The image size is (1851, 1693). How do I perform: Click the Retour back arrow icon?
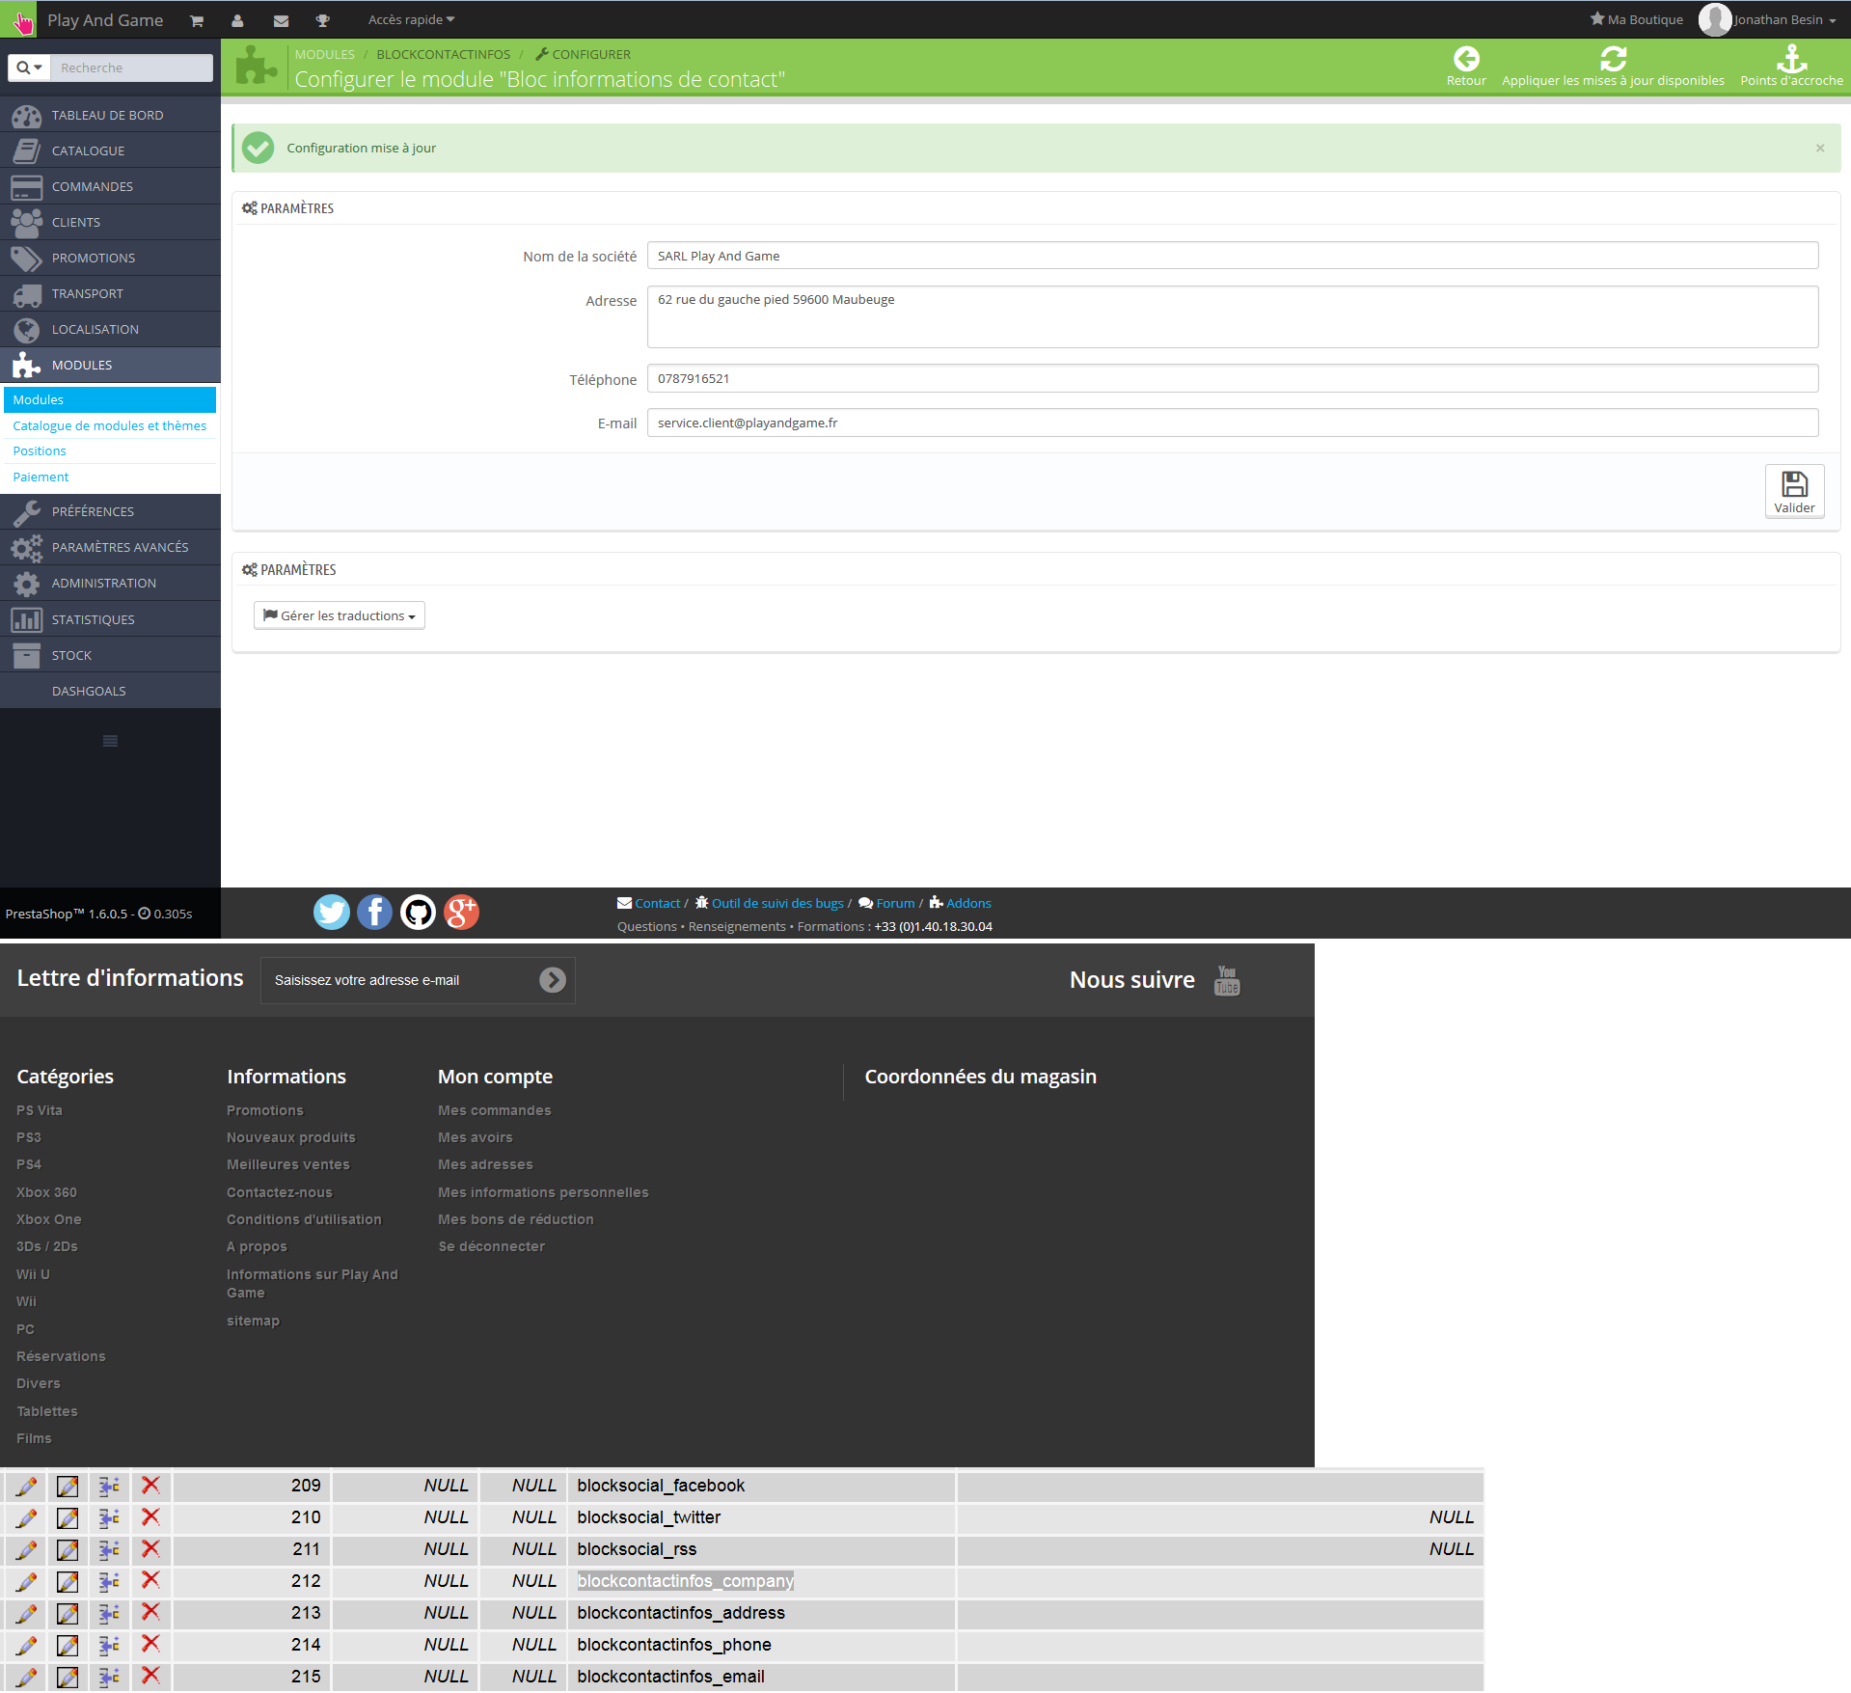[x=1466, y=59]
